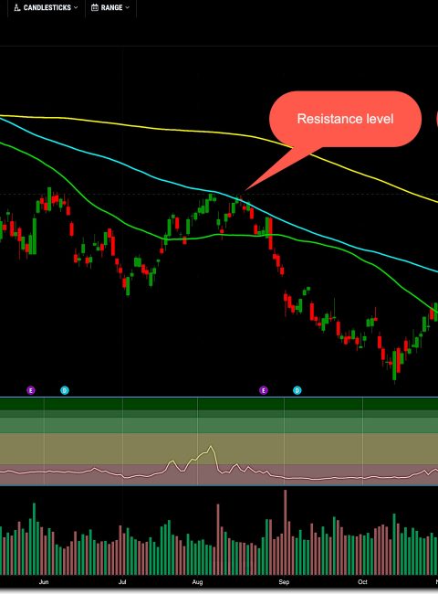
Task: Click the calendar icon beside RANGE
Action: [95, 7]
